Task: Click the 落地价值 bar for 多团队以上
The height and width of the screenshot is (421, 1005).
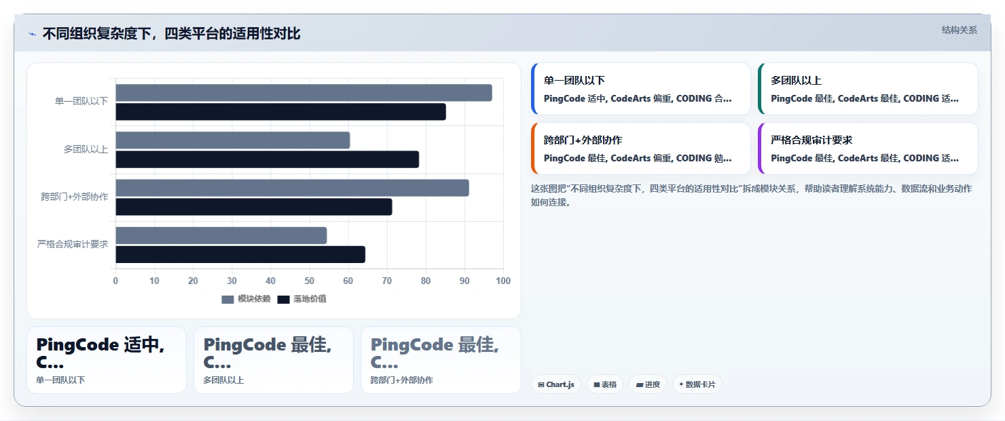Action: coord(267,159)
